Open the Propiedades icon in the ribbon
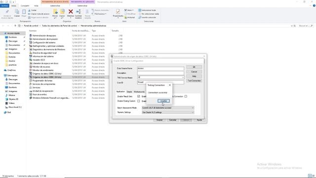 [x=118, y=12]
